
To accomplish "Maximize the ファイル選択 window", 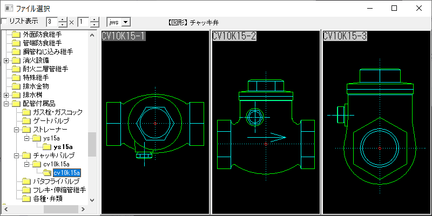I will click(394, 8).
